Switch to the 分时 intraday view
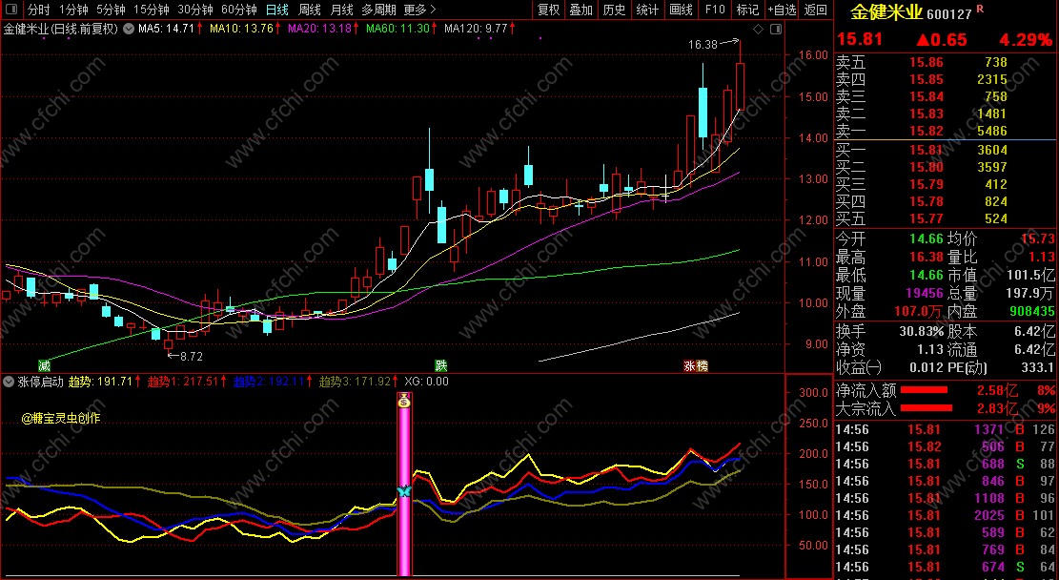Screen dimensions: 1059x580 [x=38, y=10]
